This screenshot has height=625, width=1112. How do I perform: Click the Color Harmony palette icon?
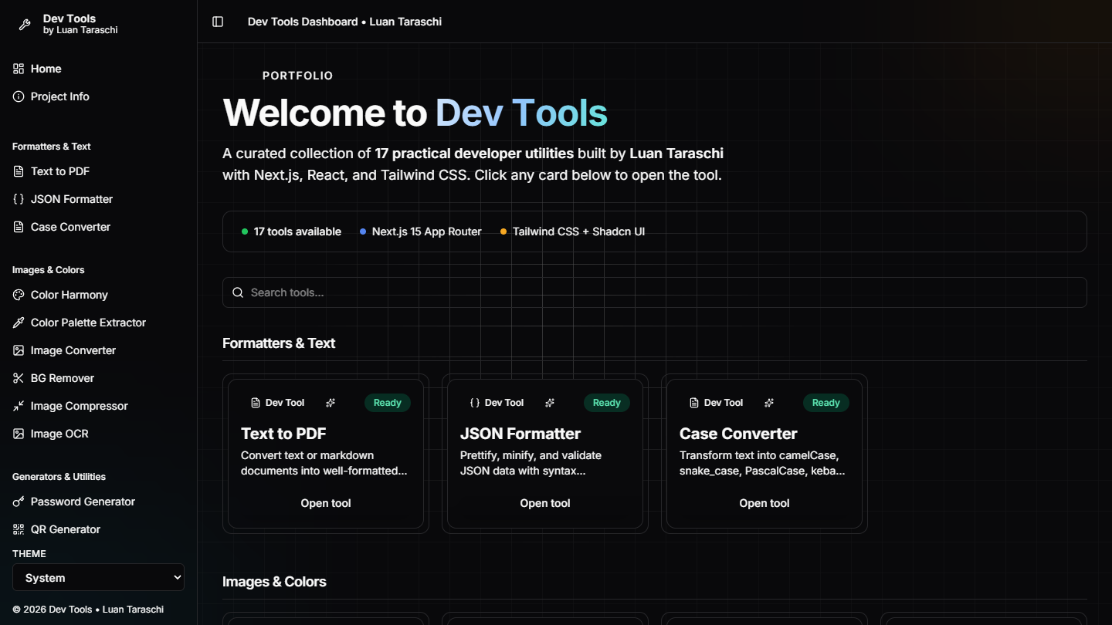click(x=19, y=295)
